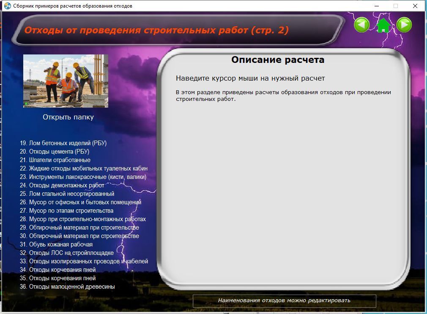Viewport: 427px width, 314px height.
Task: Open 36. Отходы малоценной древесины
Action: click(67, 286)
